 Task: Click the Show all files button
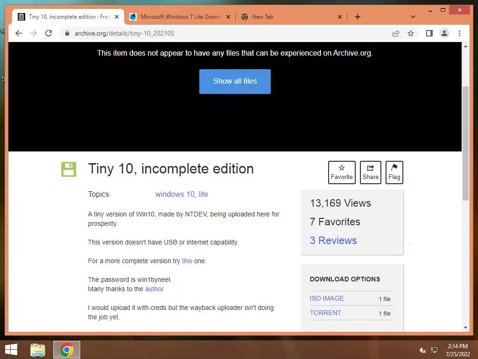235,81
